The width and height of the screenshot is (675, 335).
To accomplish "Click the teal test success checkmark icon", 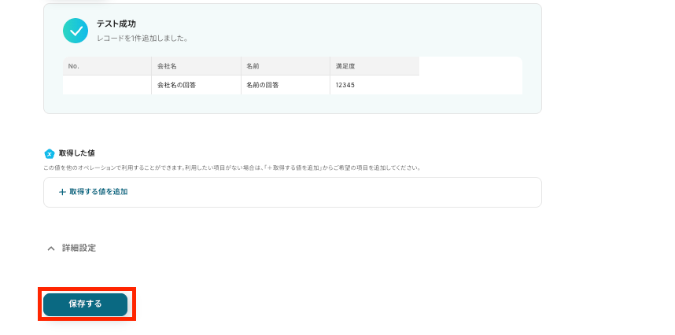I will pos(76,31).
